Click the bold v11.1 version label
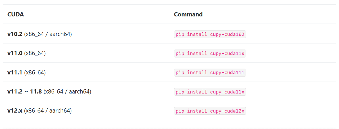The image size is (339, 129). point(15,72)
